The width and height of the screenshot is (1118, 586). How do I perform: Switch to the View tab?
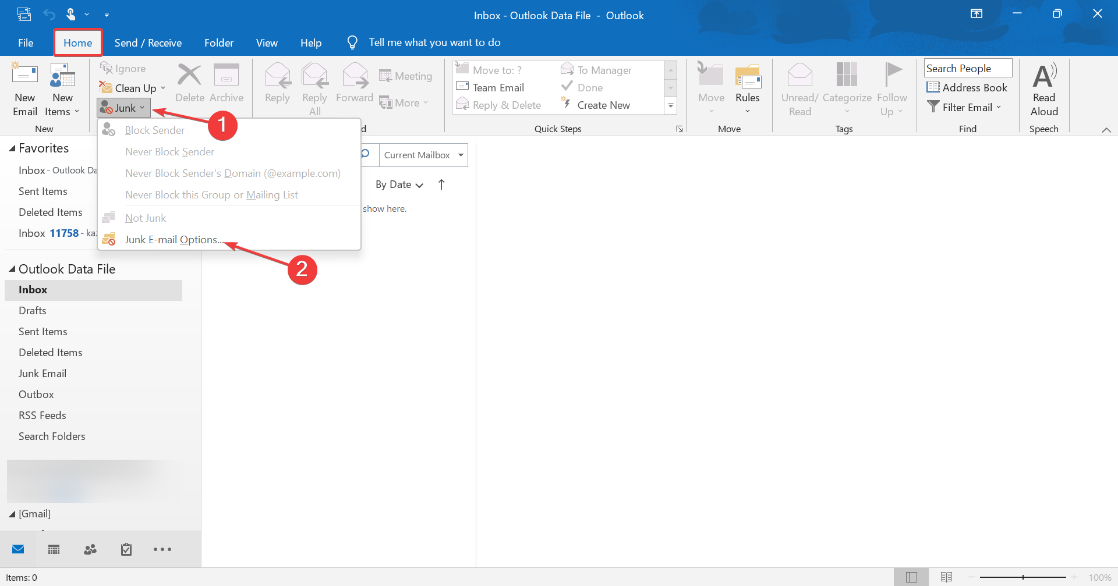tap(267, 42)
